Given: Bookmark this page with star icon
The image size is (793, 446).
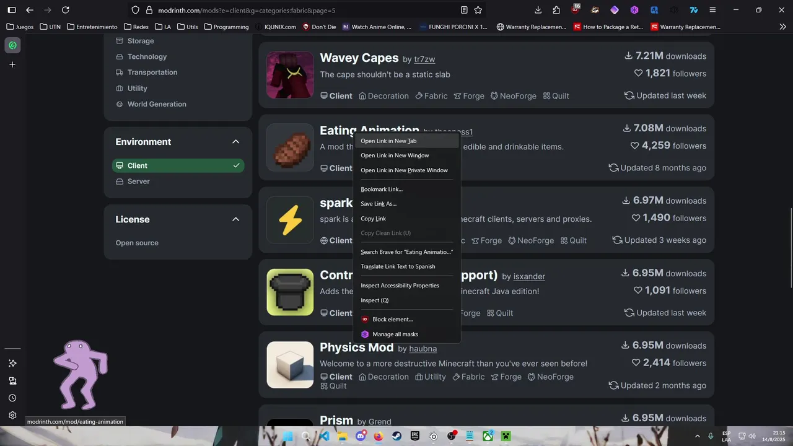Looking at the screenshot, I should 478,10.
